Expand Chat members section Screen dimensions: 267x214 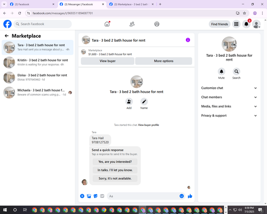[x=229, y=97]
